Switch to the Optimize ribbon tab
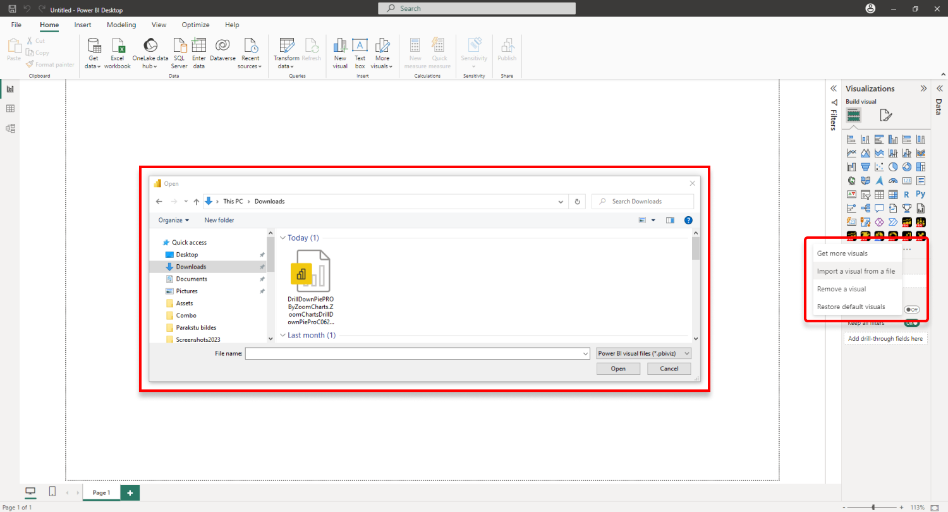The image size is (948, 512). coord(195,25)
